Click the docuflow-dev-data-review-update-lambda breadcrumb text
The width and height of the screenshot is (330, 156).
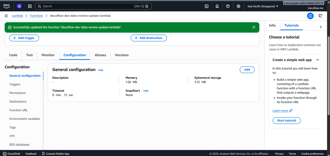point(80,16)
